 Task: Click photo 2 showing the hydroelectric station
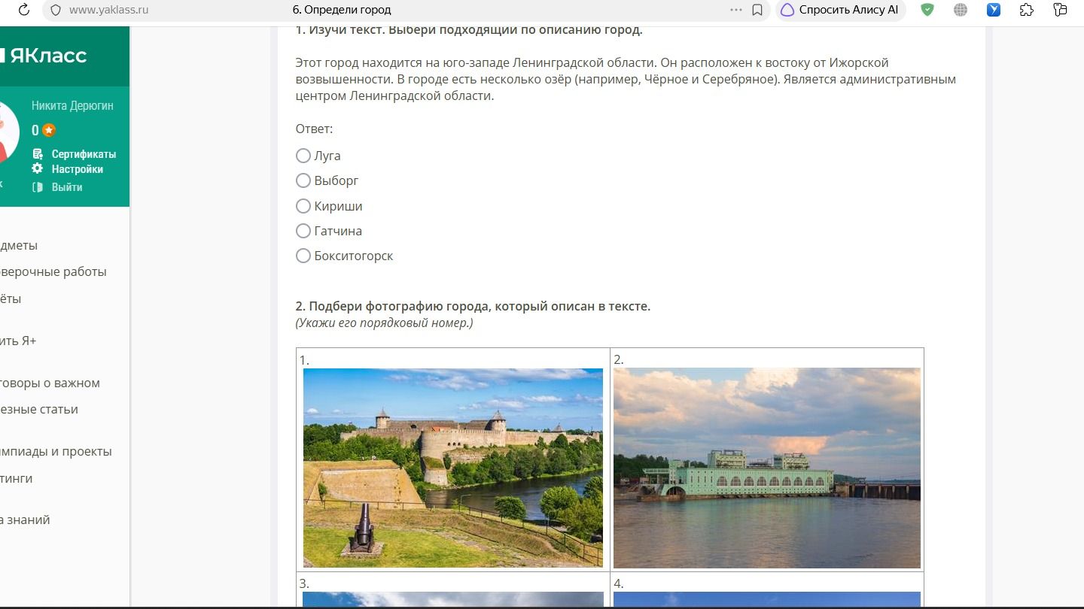(767, 468)
